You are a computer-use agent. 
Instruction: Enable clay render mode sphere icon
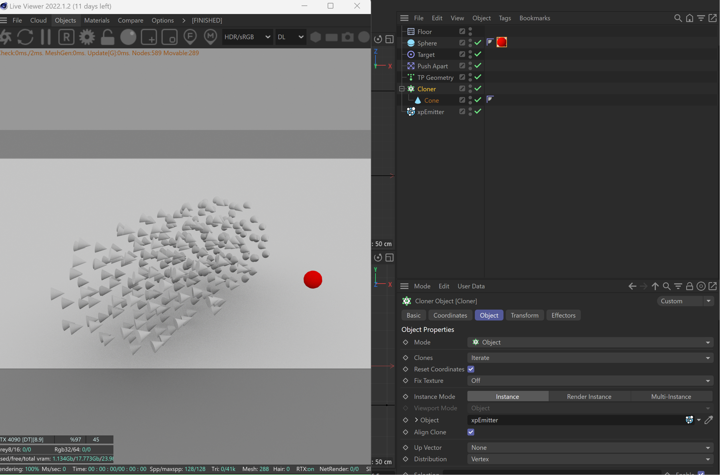(128, 37)
